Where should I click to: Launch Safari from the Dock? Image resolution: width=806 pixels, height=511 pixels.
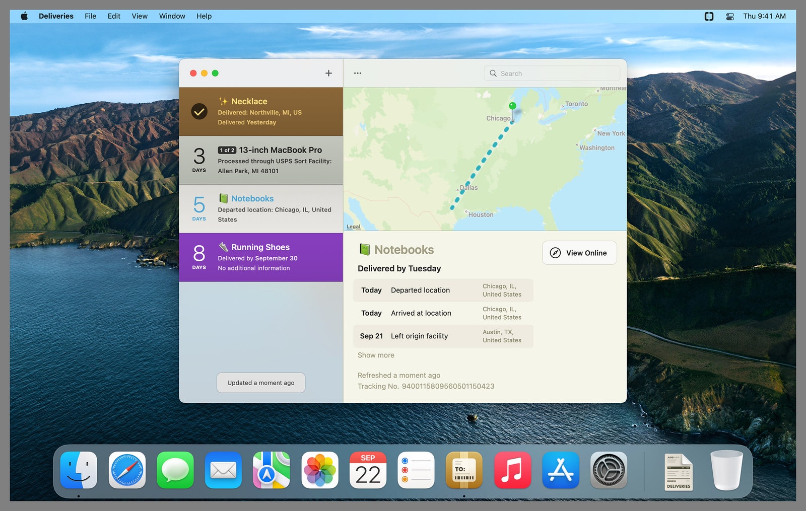(127, 470)
